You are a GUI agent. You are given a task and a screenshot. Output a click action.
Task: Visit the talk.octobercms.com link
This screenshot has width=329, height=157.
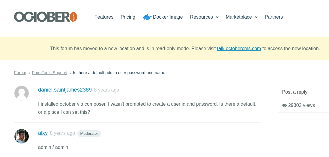click(x=239, y=49)
